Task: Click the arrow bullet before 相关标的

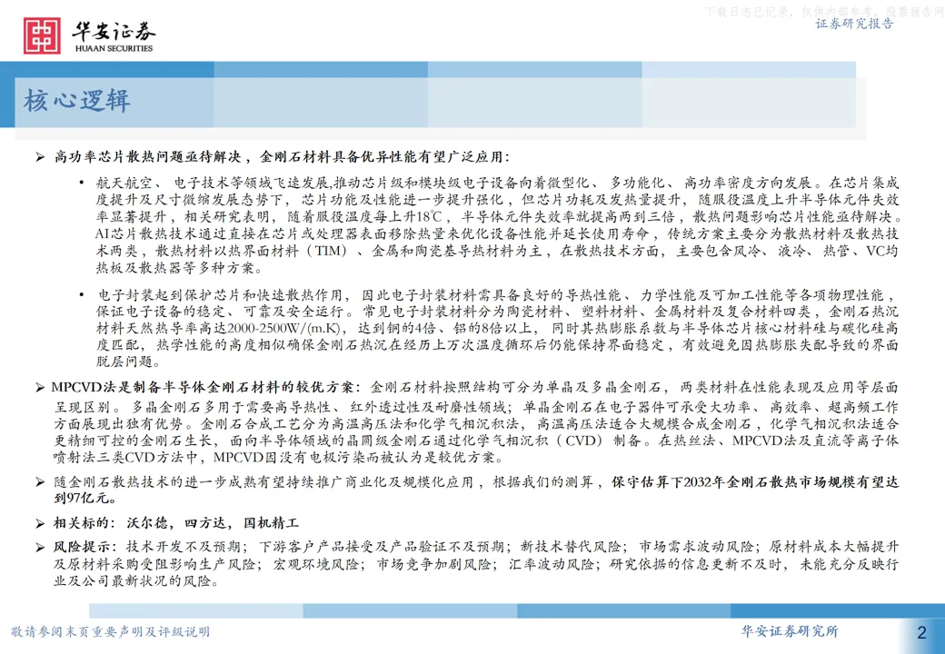Action: pos(40,522)
